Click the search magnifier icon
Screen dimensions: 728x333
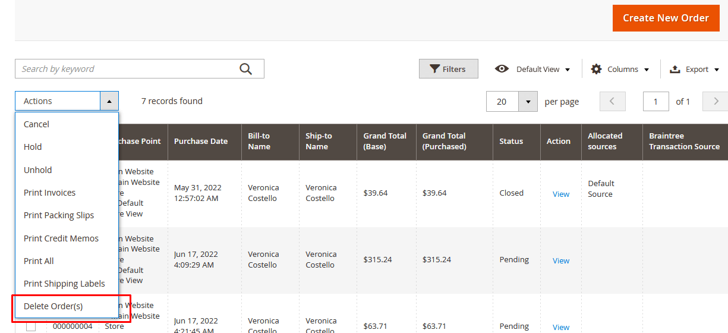(x=246, y=69)
